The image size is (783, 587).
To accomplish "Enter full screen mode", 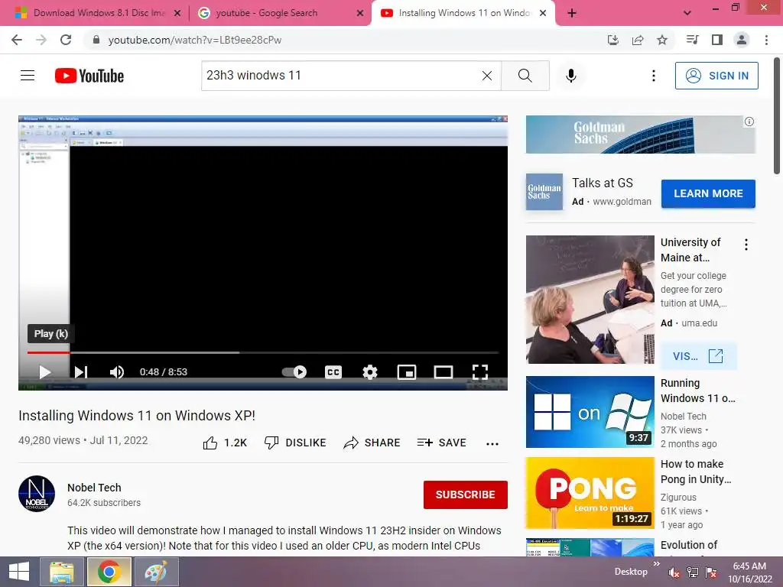I will 480,372.
